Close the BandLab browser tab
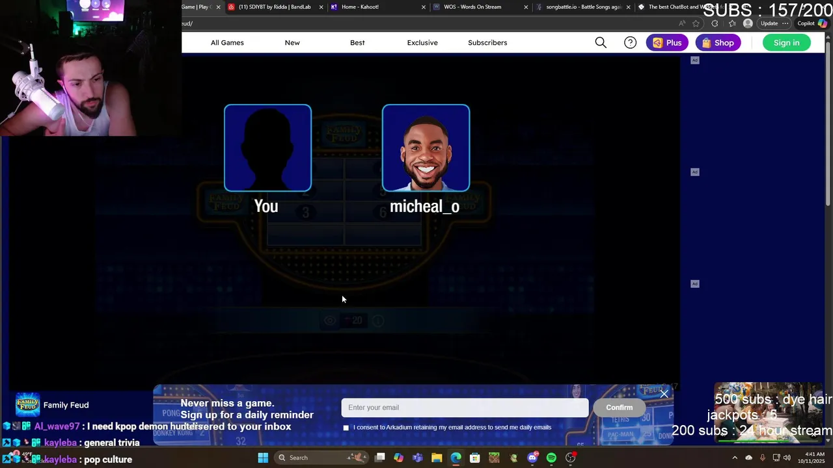 click(x=320, y=7)
